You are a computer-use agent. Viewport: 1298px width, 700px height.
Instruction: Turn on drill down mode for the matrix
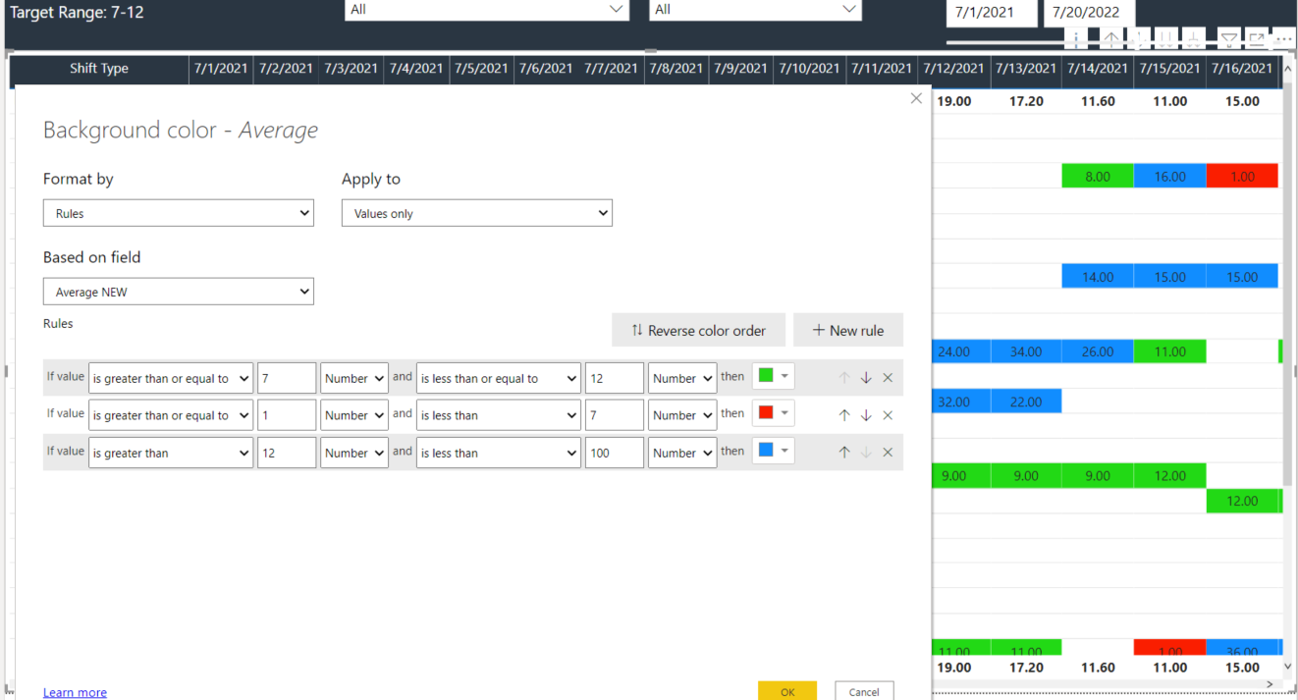coord(1139,39)
